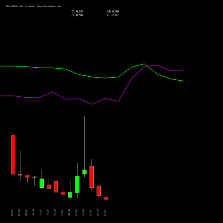The height and width of the screenshot is (223, 223).
Task: Select the green candlestick on 20 Jul
Action: tap(70, 194)
